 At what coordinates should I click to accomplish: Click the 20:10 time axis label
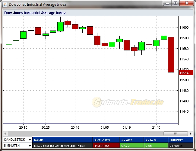pos(23,127)
